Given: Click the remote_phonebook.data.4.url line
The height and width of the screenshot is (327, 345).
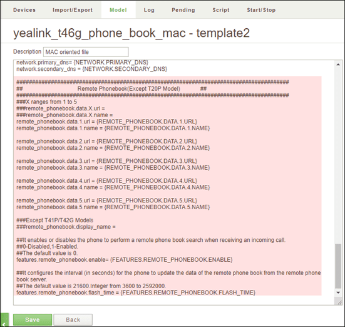Looking at the screenshot, I should tap(106, 181).
